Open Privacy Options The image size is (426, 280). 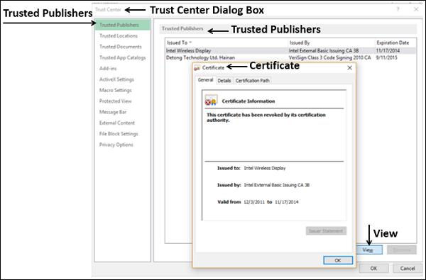click(116, 145)
